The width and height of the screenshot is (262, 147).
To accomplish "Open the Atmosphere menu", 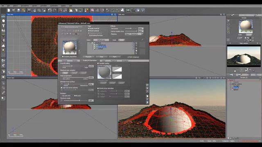I will click(x=25, y=6).
